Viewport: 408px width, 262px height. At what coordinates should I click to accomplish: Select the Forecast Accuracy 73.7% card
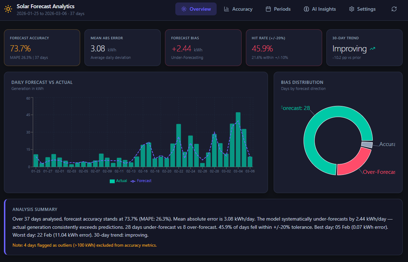[x=42, y=47]
